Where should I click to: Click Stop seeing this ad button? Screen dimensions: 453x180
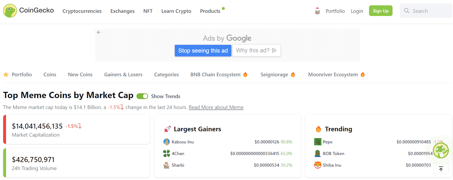[x=203, y=50]
